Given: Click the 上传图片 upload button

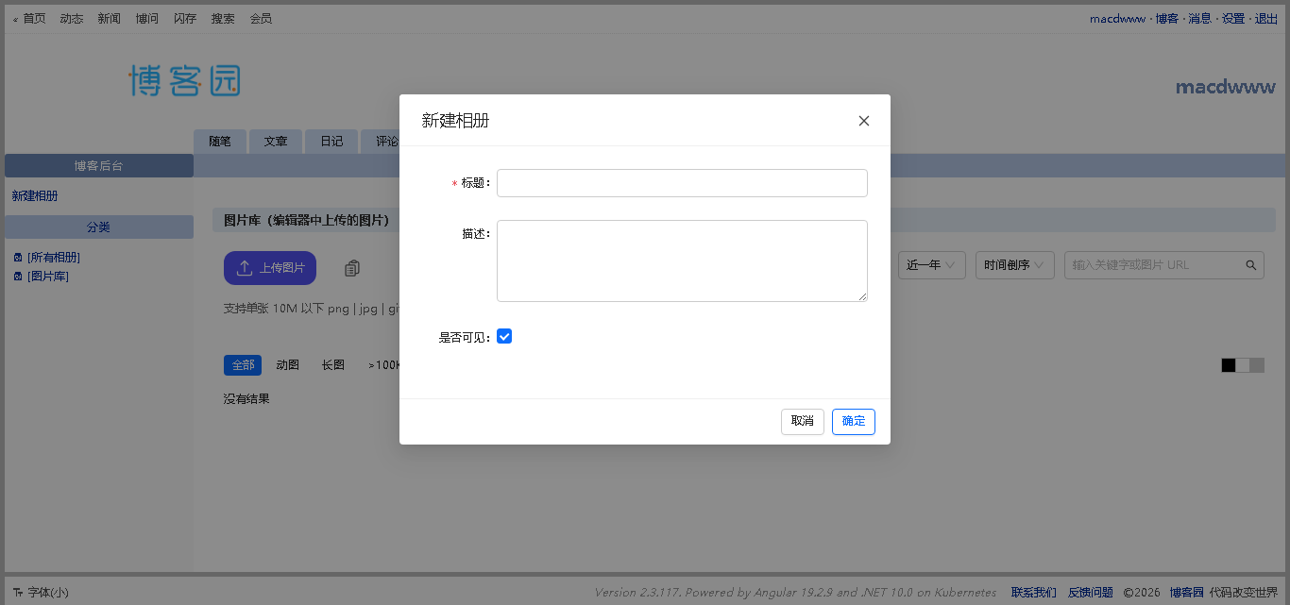Looking at the screenshot, I should [270, 268].
